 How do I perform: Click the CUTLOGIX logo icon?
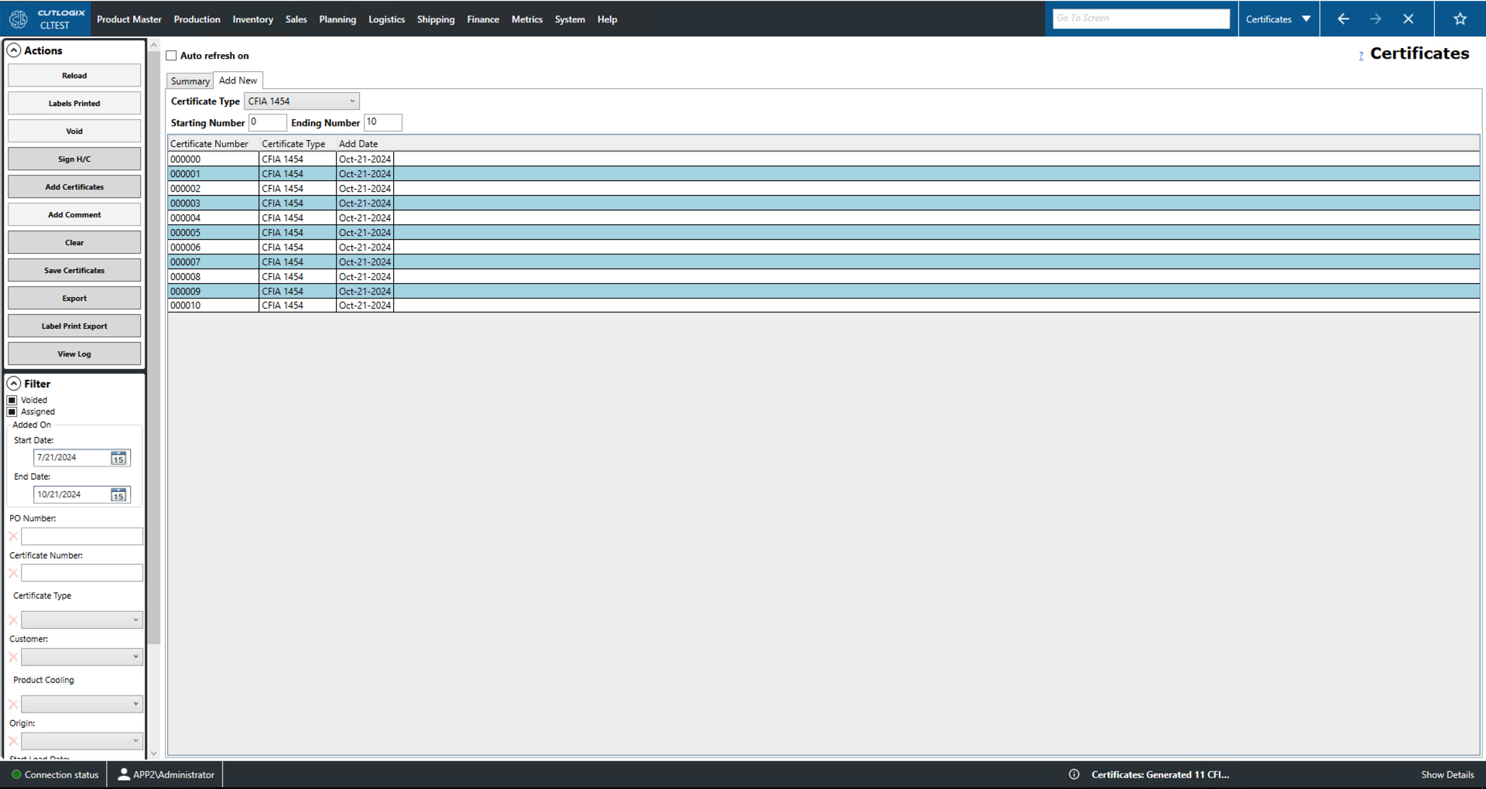pos(18,19)
